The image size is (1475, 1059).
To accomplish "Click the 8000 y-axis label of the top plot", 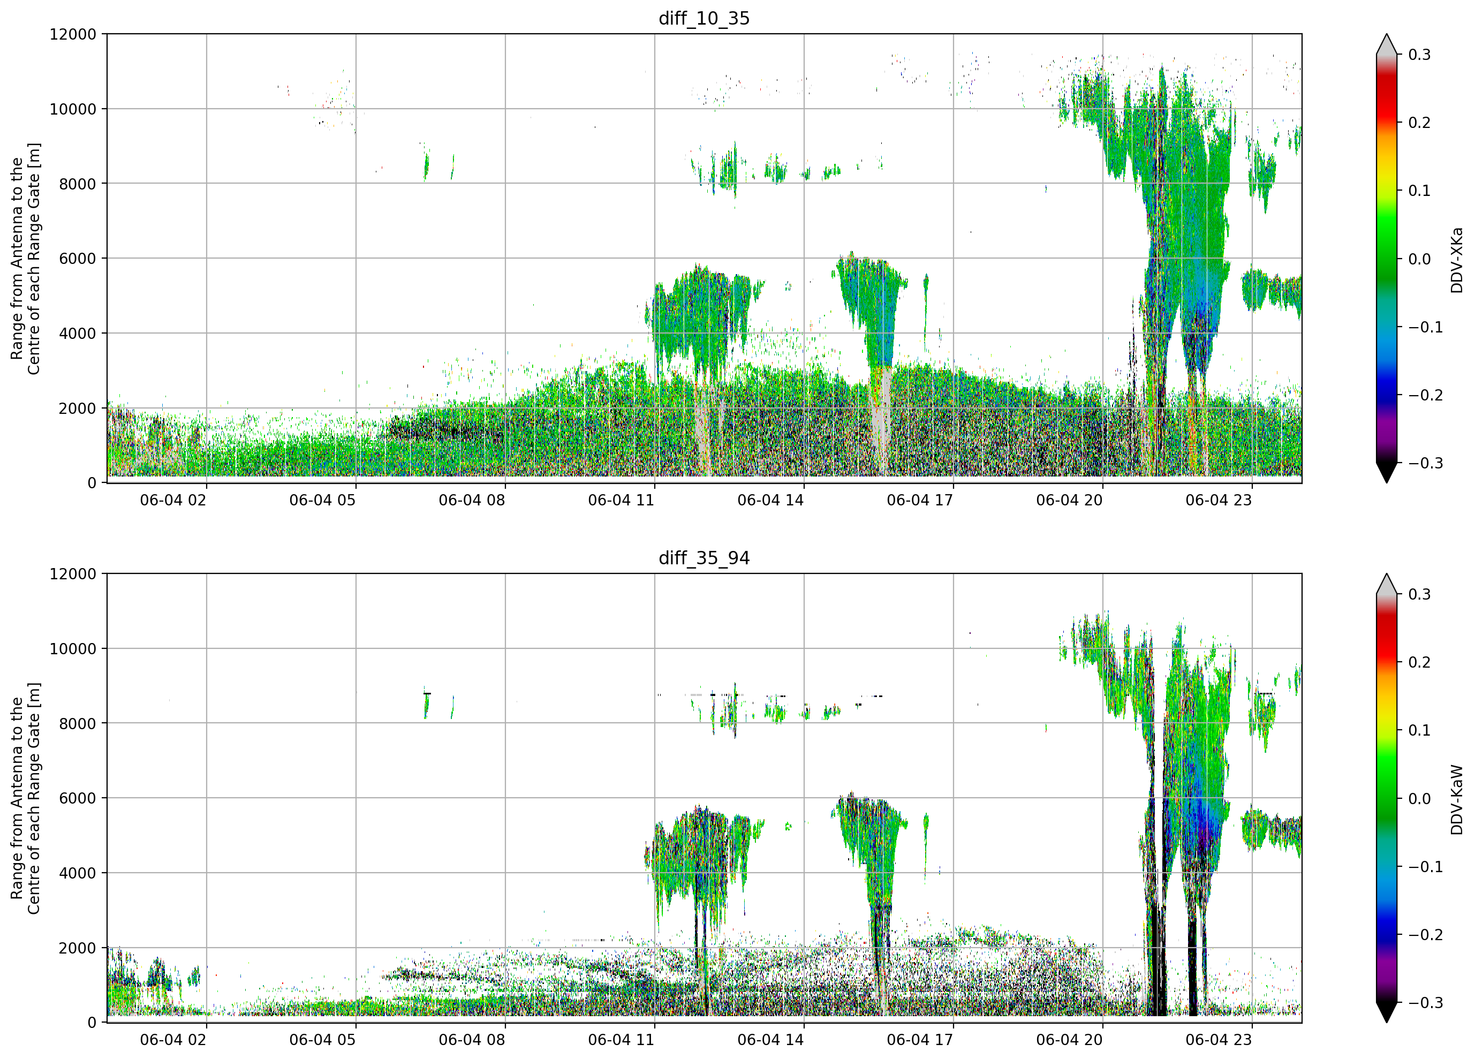I will 78,184.
